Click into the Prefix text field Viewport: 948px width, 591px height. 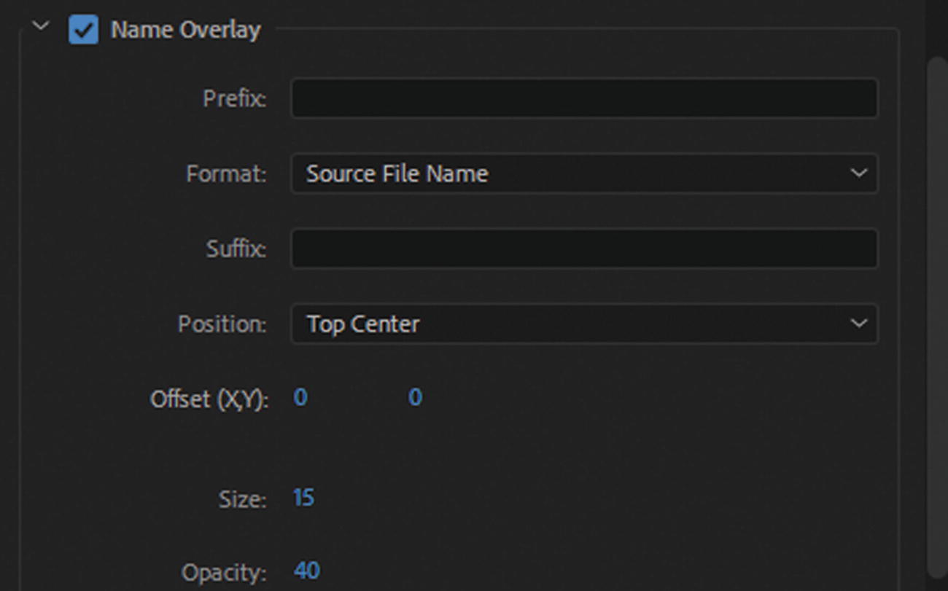(584, 98)
